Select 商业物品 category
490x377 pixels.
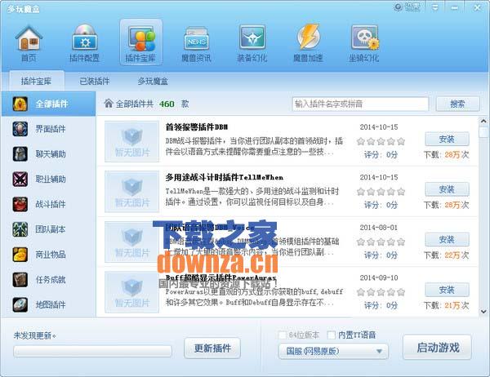48,255
